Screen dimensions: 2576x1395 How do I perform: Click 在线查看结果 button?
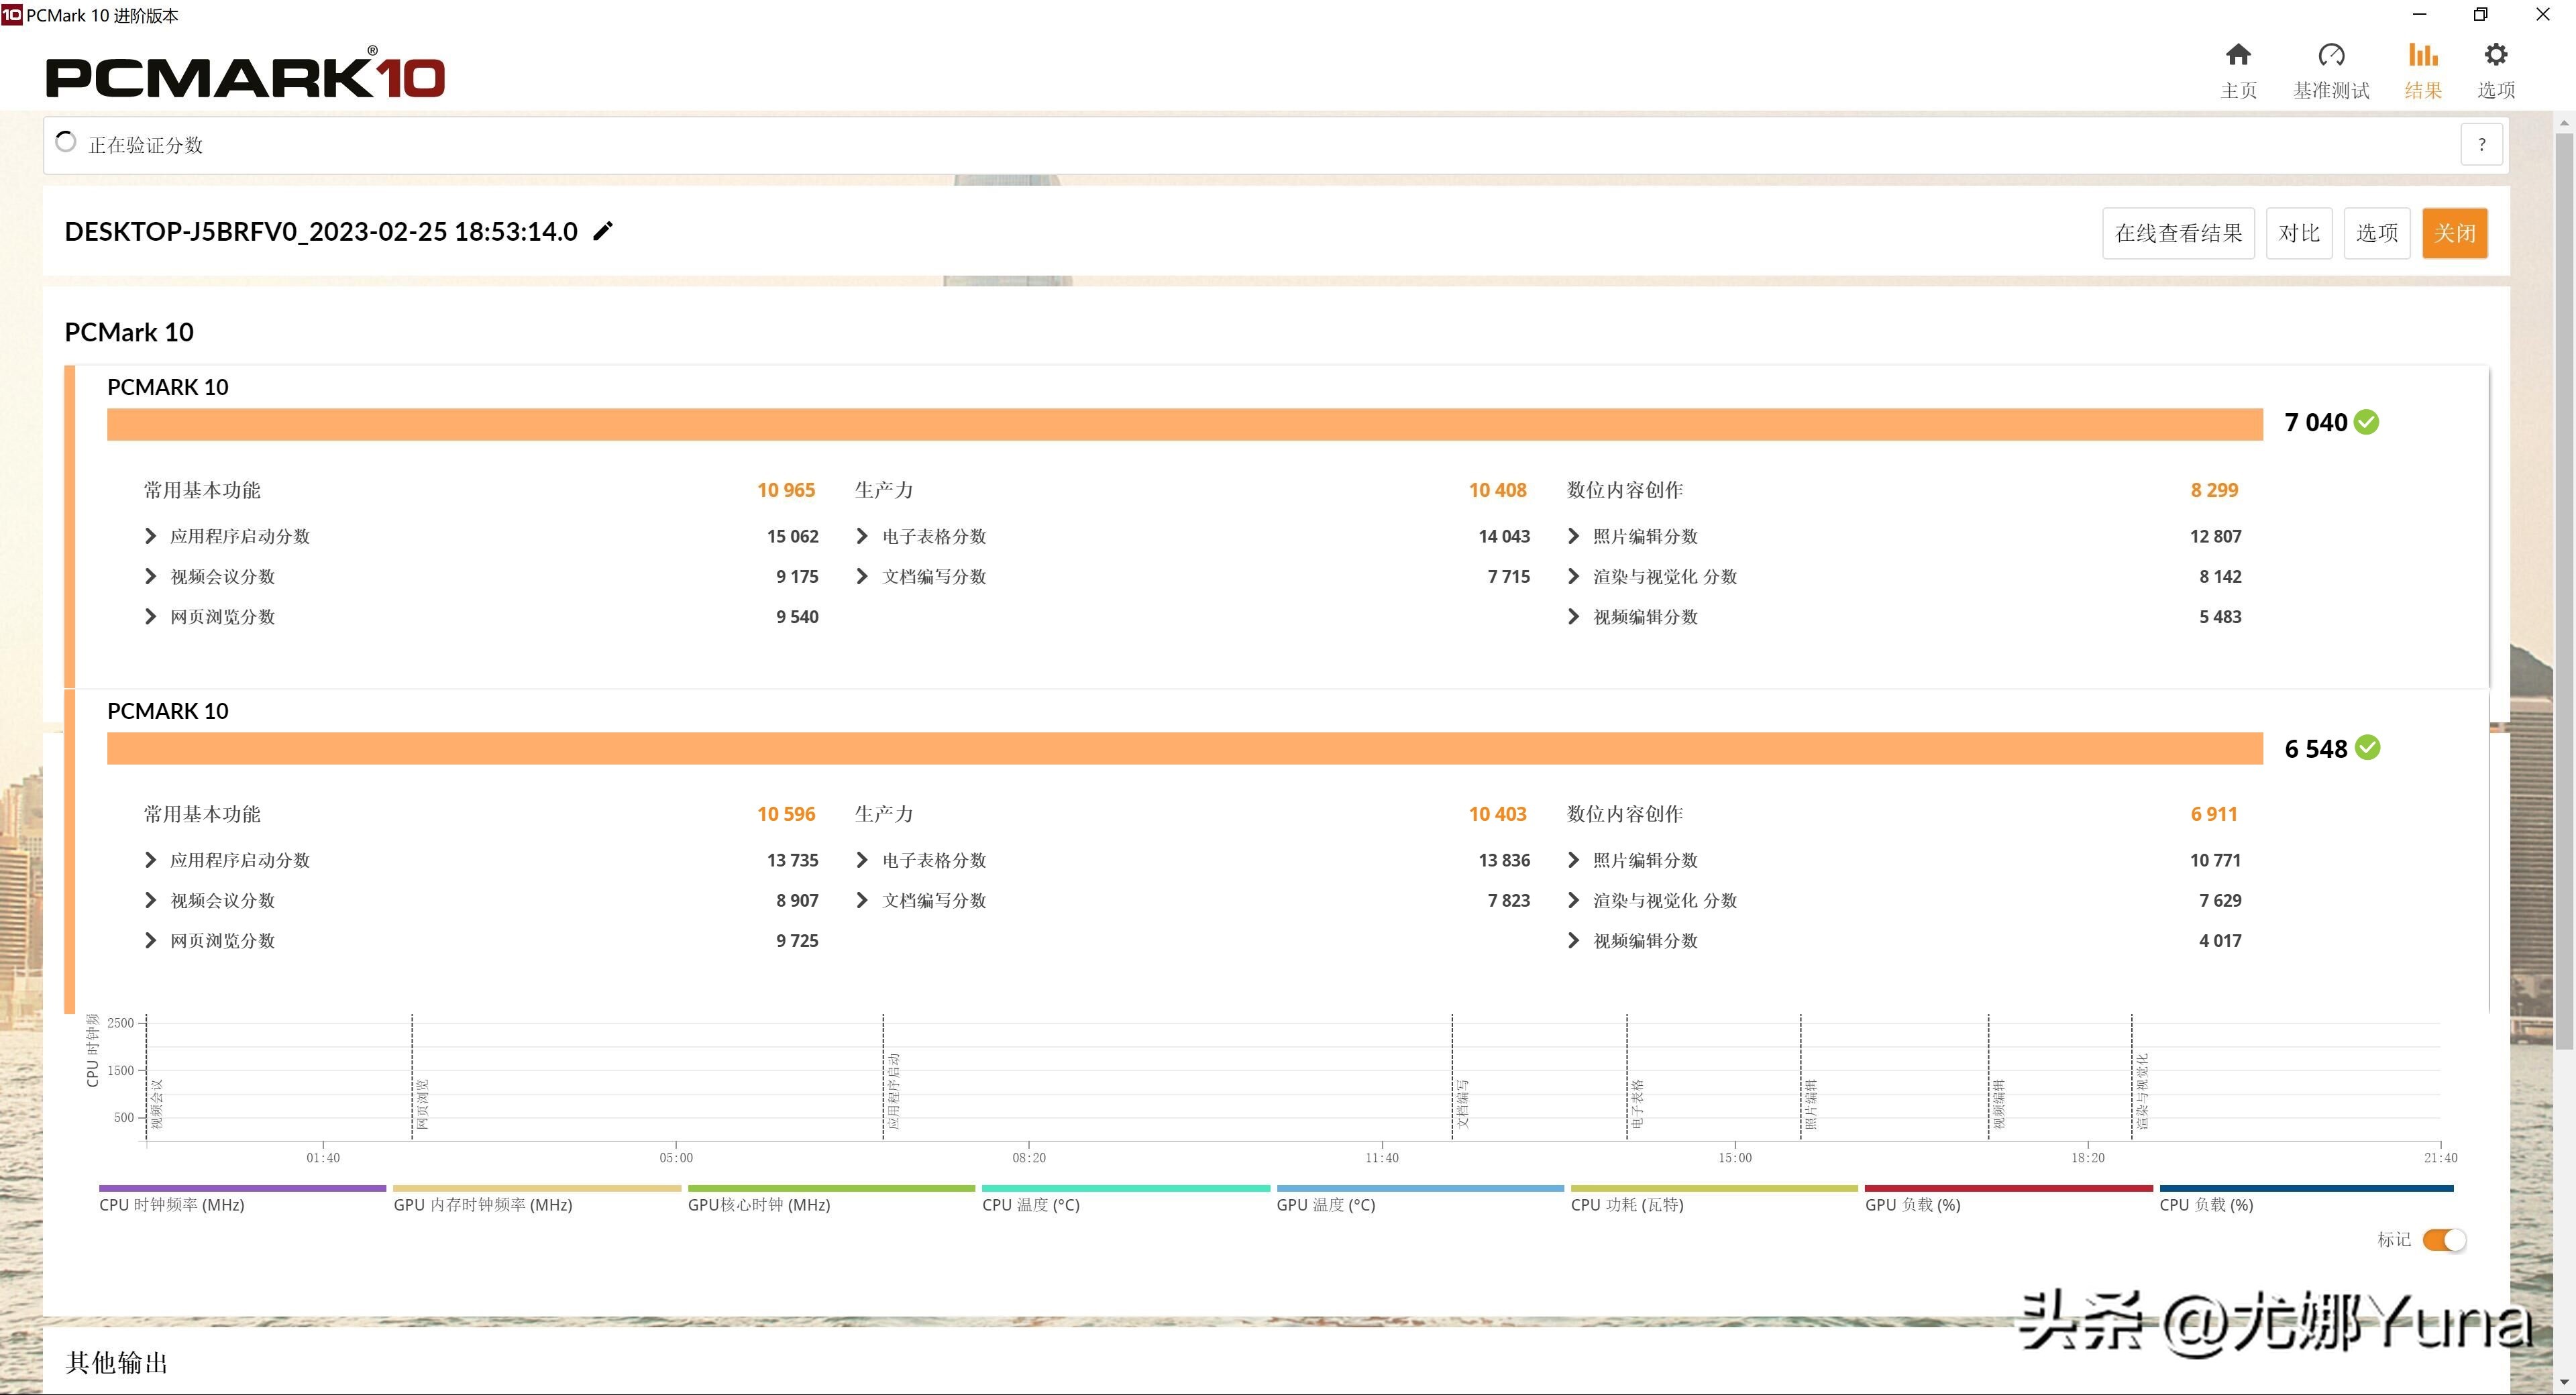(2178, 234)
